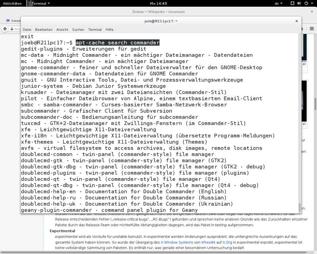Click the volume speaker icon in top bar

pos(299,3)
